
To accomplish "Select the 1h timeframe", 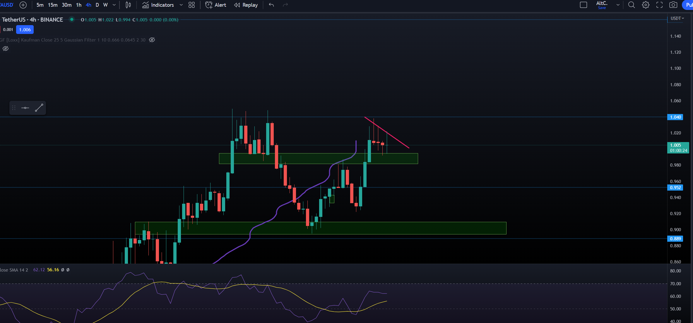I will pos(79,5).
